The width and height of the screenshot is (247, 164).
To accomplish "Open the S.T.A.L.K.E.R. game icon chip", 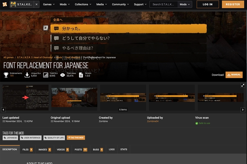I will [x=22, y=4].
